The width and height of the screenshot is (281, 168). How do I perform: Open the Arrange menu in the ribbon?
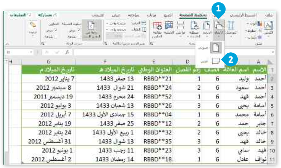point(33,29)
